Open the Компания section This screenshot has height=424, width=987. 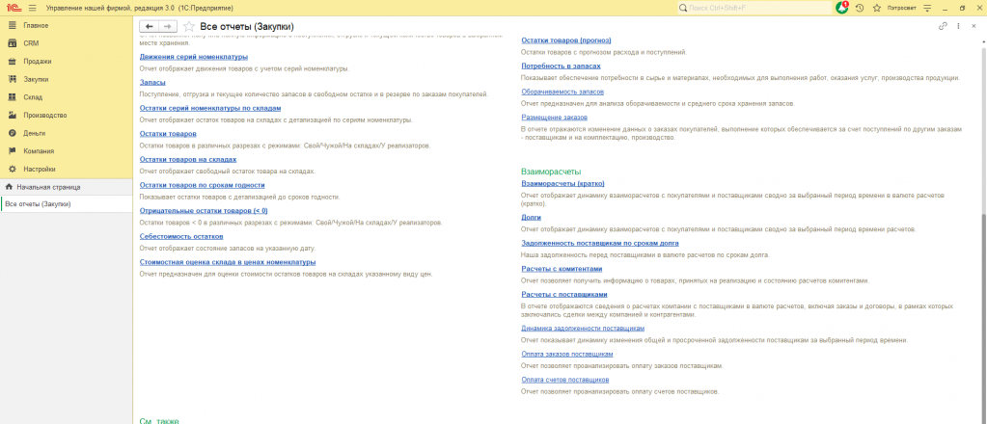pyautogui.click(x=67, y=151)
